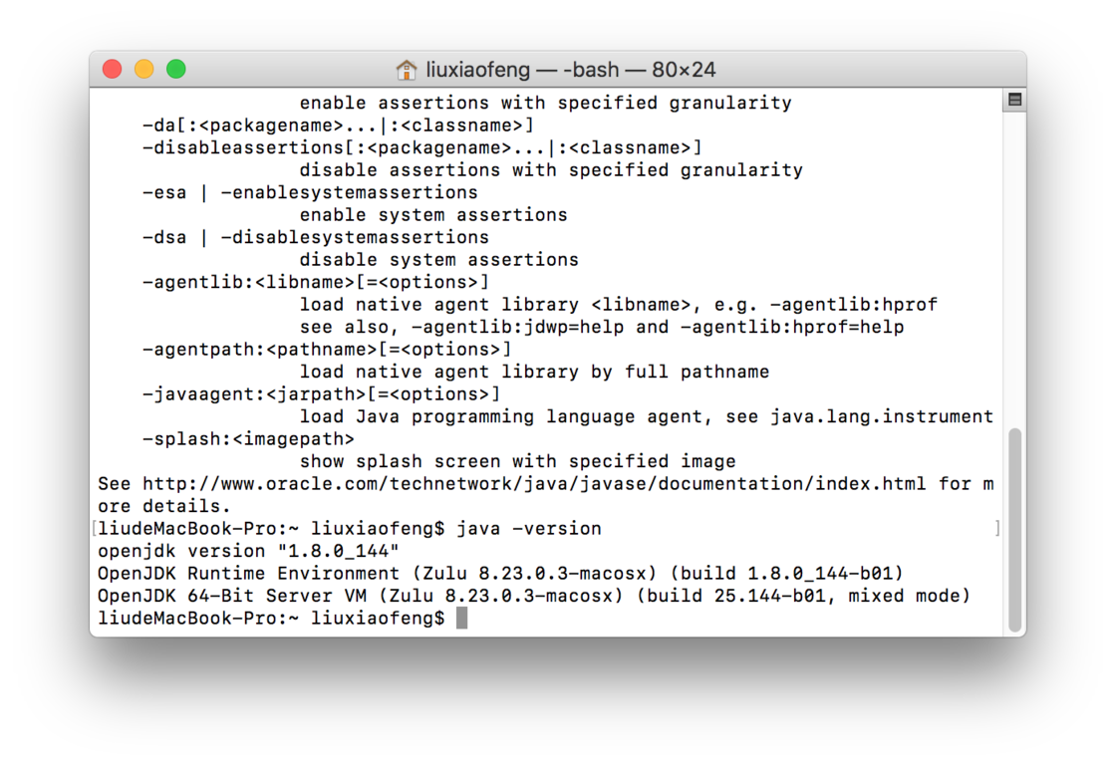Click the '-disablesystemassertions' option text
The width and height of the screenshot is (1116, 765).
(355, 238)
